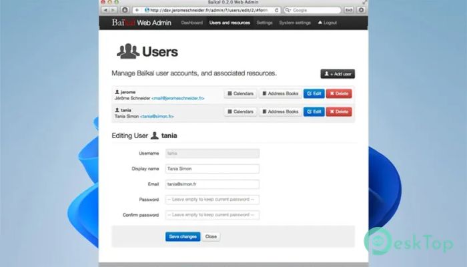Go forward with browser forward arrow
The width and height of the screenshot is (467, 267).
pyautogui.click(x=113, y=10)
